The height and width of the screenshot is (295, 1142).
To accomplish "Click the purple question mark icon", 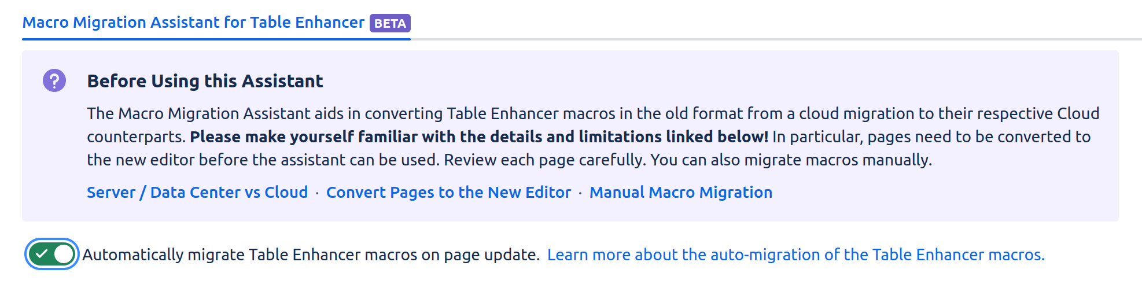I will pos(54,80).
